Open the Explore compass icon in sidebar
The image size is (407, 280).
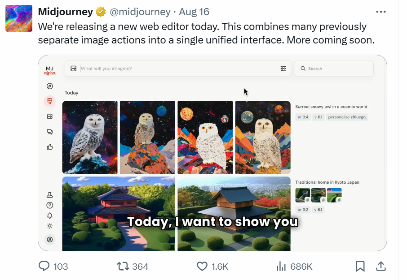[x=50, y=86]
